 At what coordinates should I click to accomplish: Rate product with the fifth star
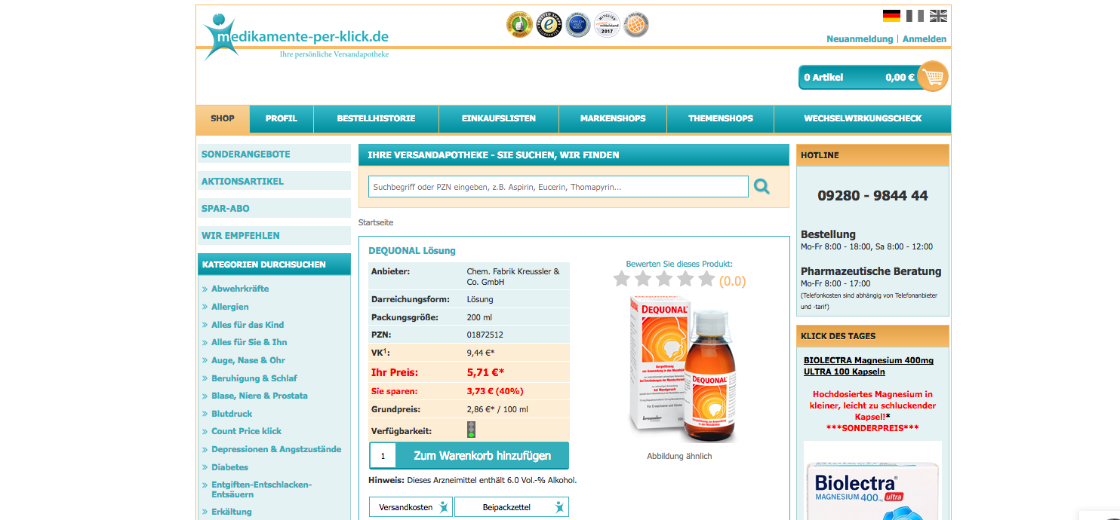tap(706, 280)
